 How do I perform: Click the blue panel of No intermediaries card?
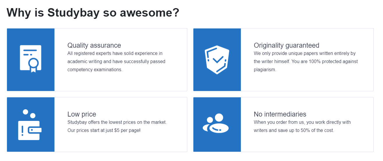point(217,124)
